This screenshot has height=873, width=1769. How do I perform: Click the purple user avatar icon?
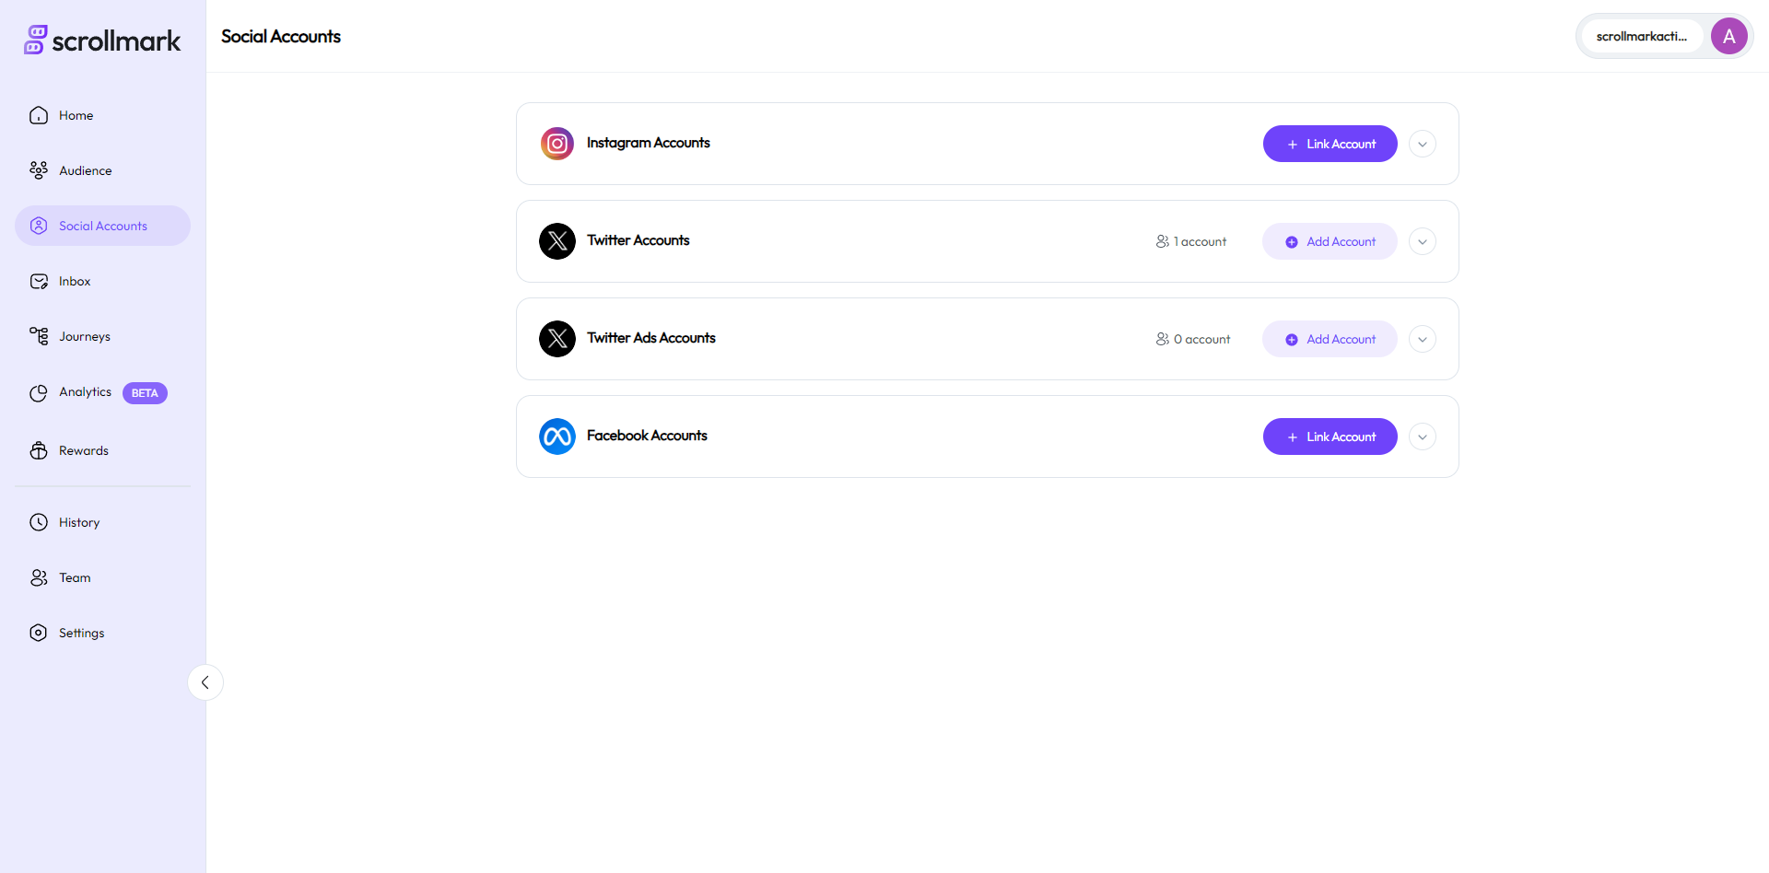1728,37
